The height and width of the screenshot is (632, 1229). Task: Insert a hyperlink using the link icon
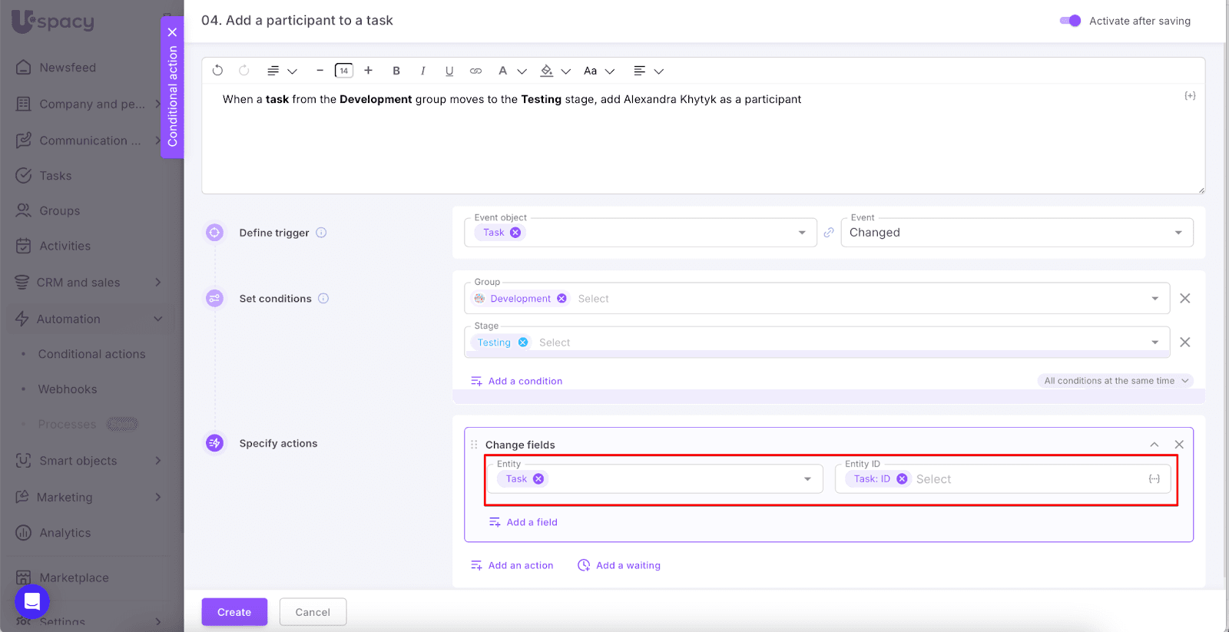click(x=476, y=71)
